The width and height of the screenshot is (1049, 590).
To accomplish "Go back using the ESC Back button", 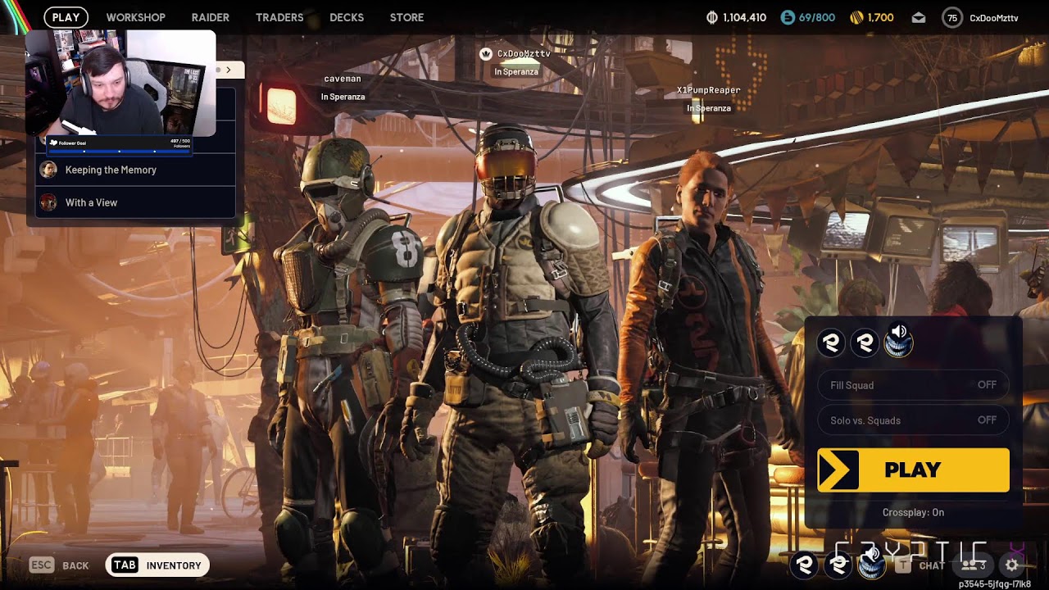I will pos(59,565).
